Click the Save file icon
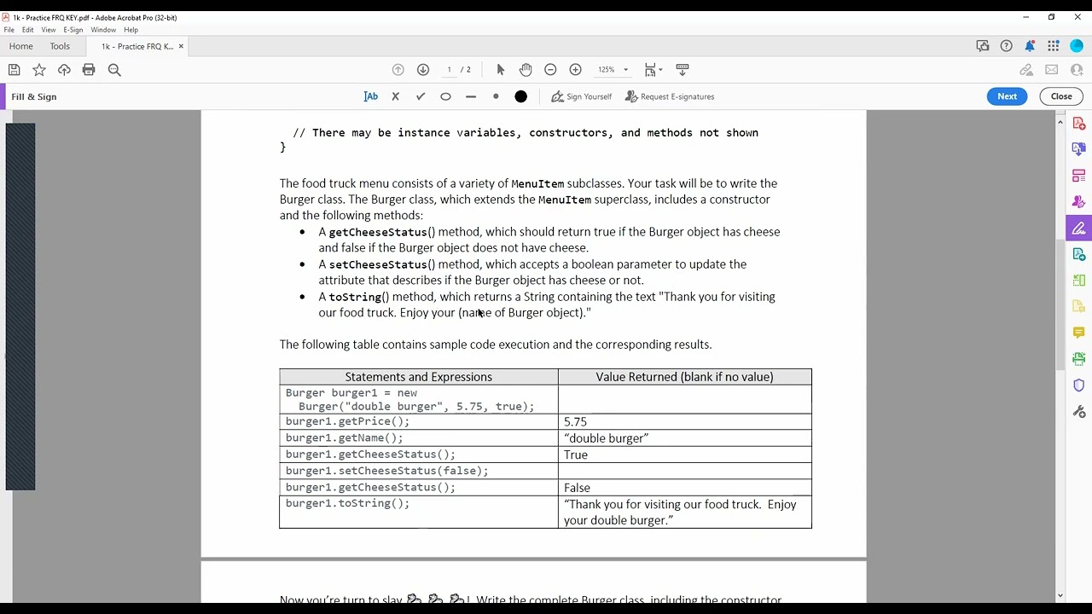 click(x=14, y=70)
